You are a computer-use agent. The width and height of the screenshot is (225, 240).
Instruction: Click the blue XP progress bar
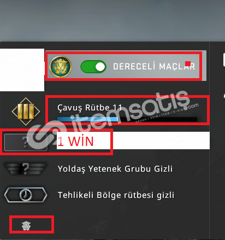tap(87, 119)
